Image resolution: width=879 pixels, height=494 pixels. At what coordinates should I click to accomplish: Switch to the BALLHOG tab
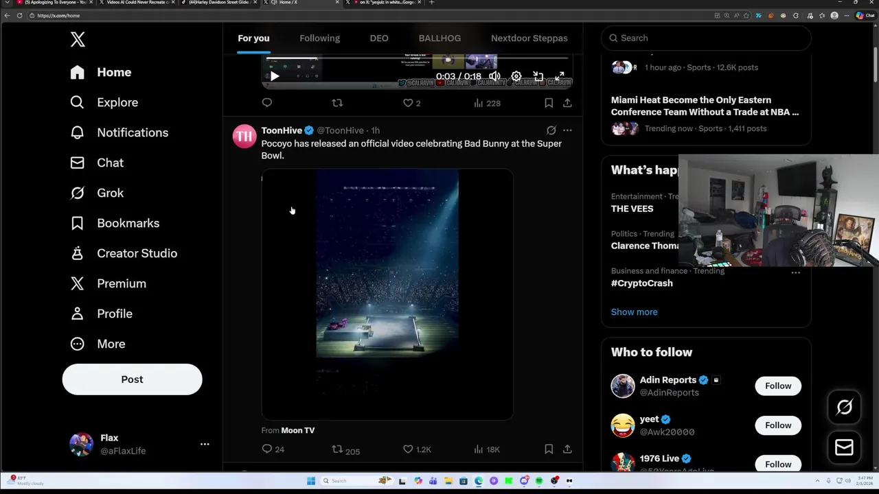[x=439, y=38]
